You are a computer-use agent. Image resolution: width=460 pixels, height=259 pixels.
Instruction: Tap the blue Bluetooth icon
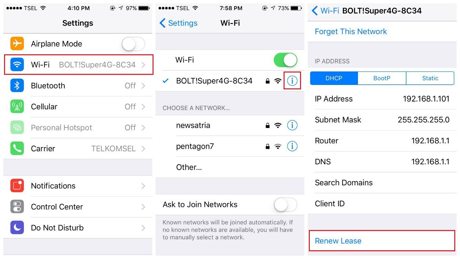tap(17, 86)
